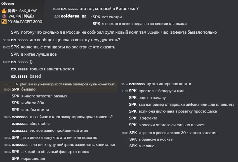The image size is (238, 162).
Task: Click the 2015年 FACEIT 3000+ profile line
Action: 23,22
